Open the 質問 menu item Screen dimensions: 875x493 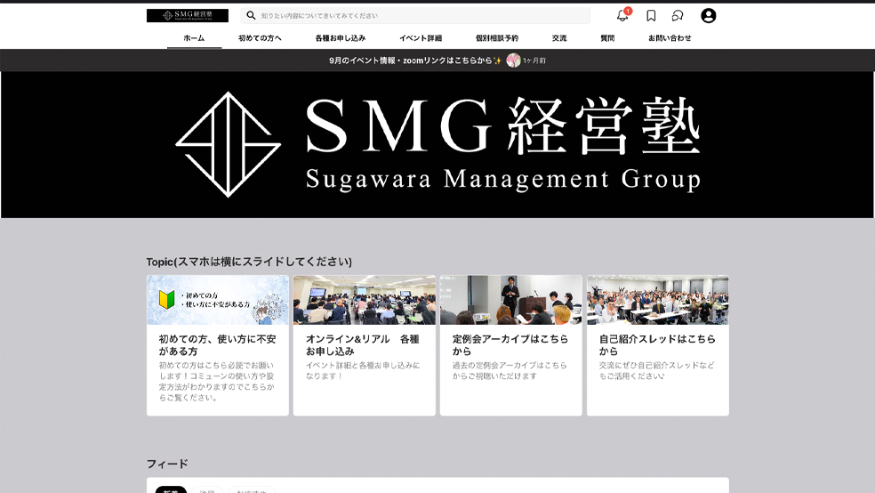click(x=607, y=38)
